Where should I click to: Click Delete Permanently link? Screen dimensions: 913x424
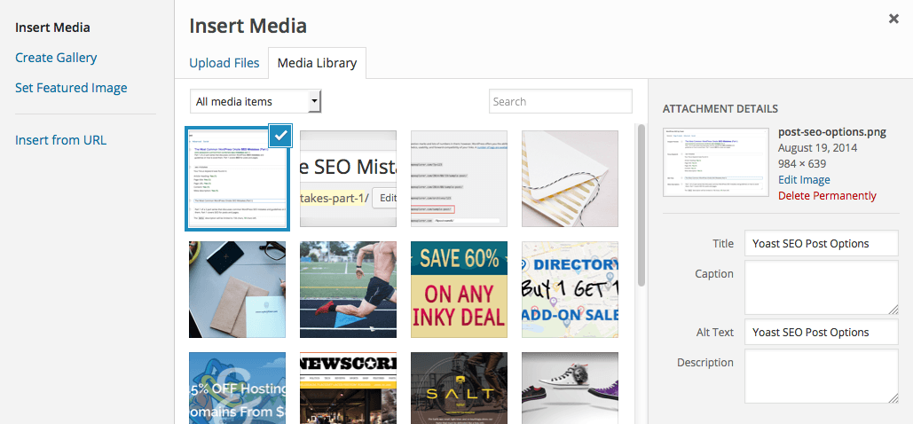click(827, 196)
